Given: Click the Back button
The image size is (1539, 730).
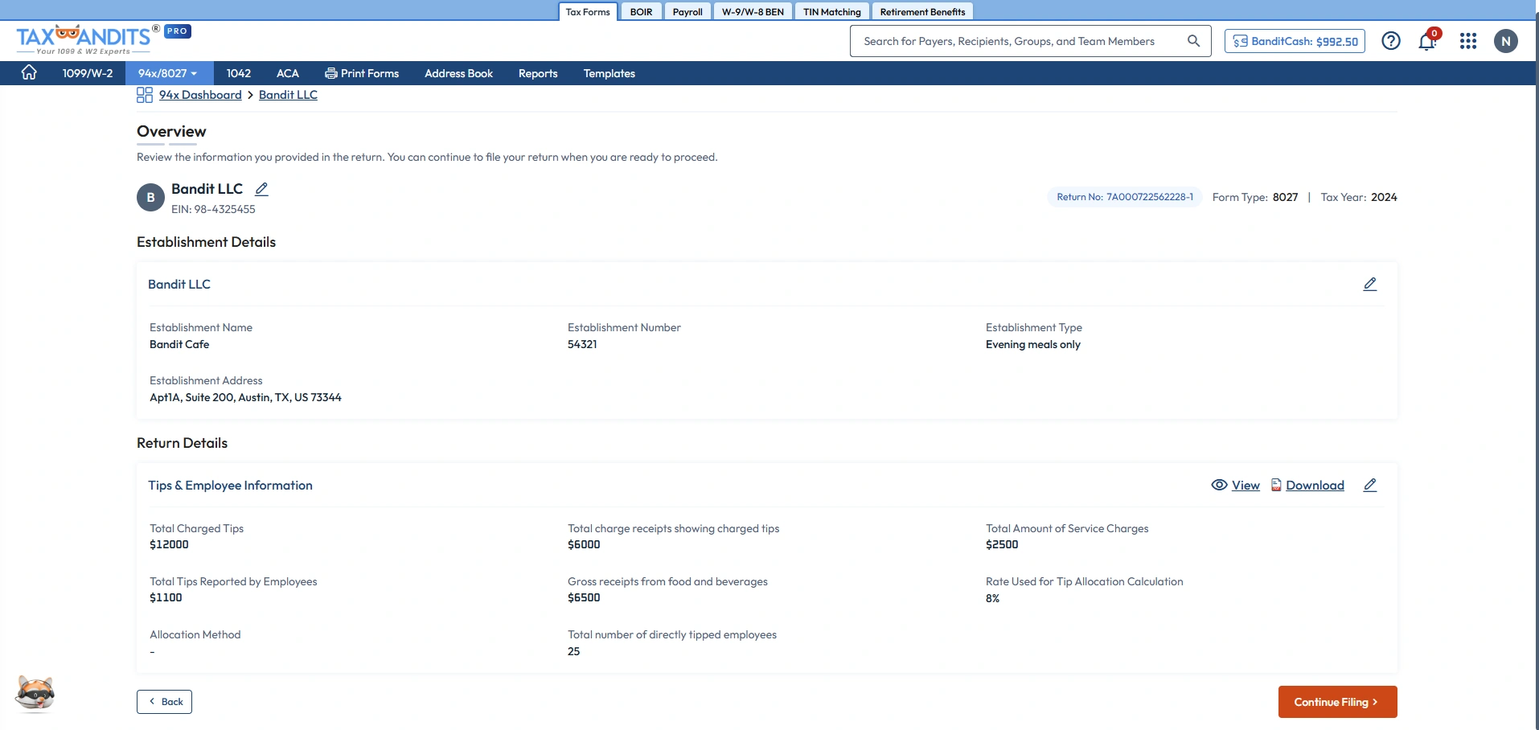Looking at the screenshot, I should tap(164, 702).
